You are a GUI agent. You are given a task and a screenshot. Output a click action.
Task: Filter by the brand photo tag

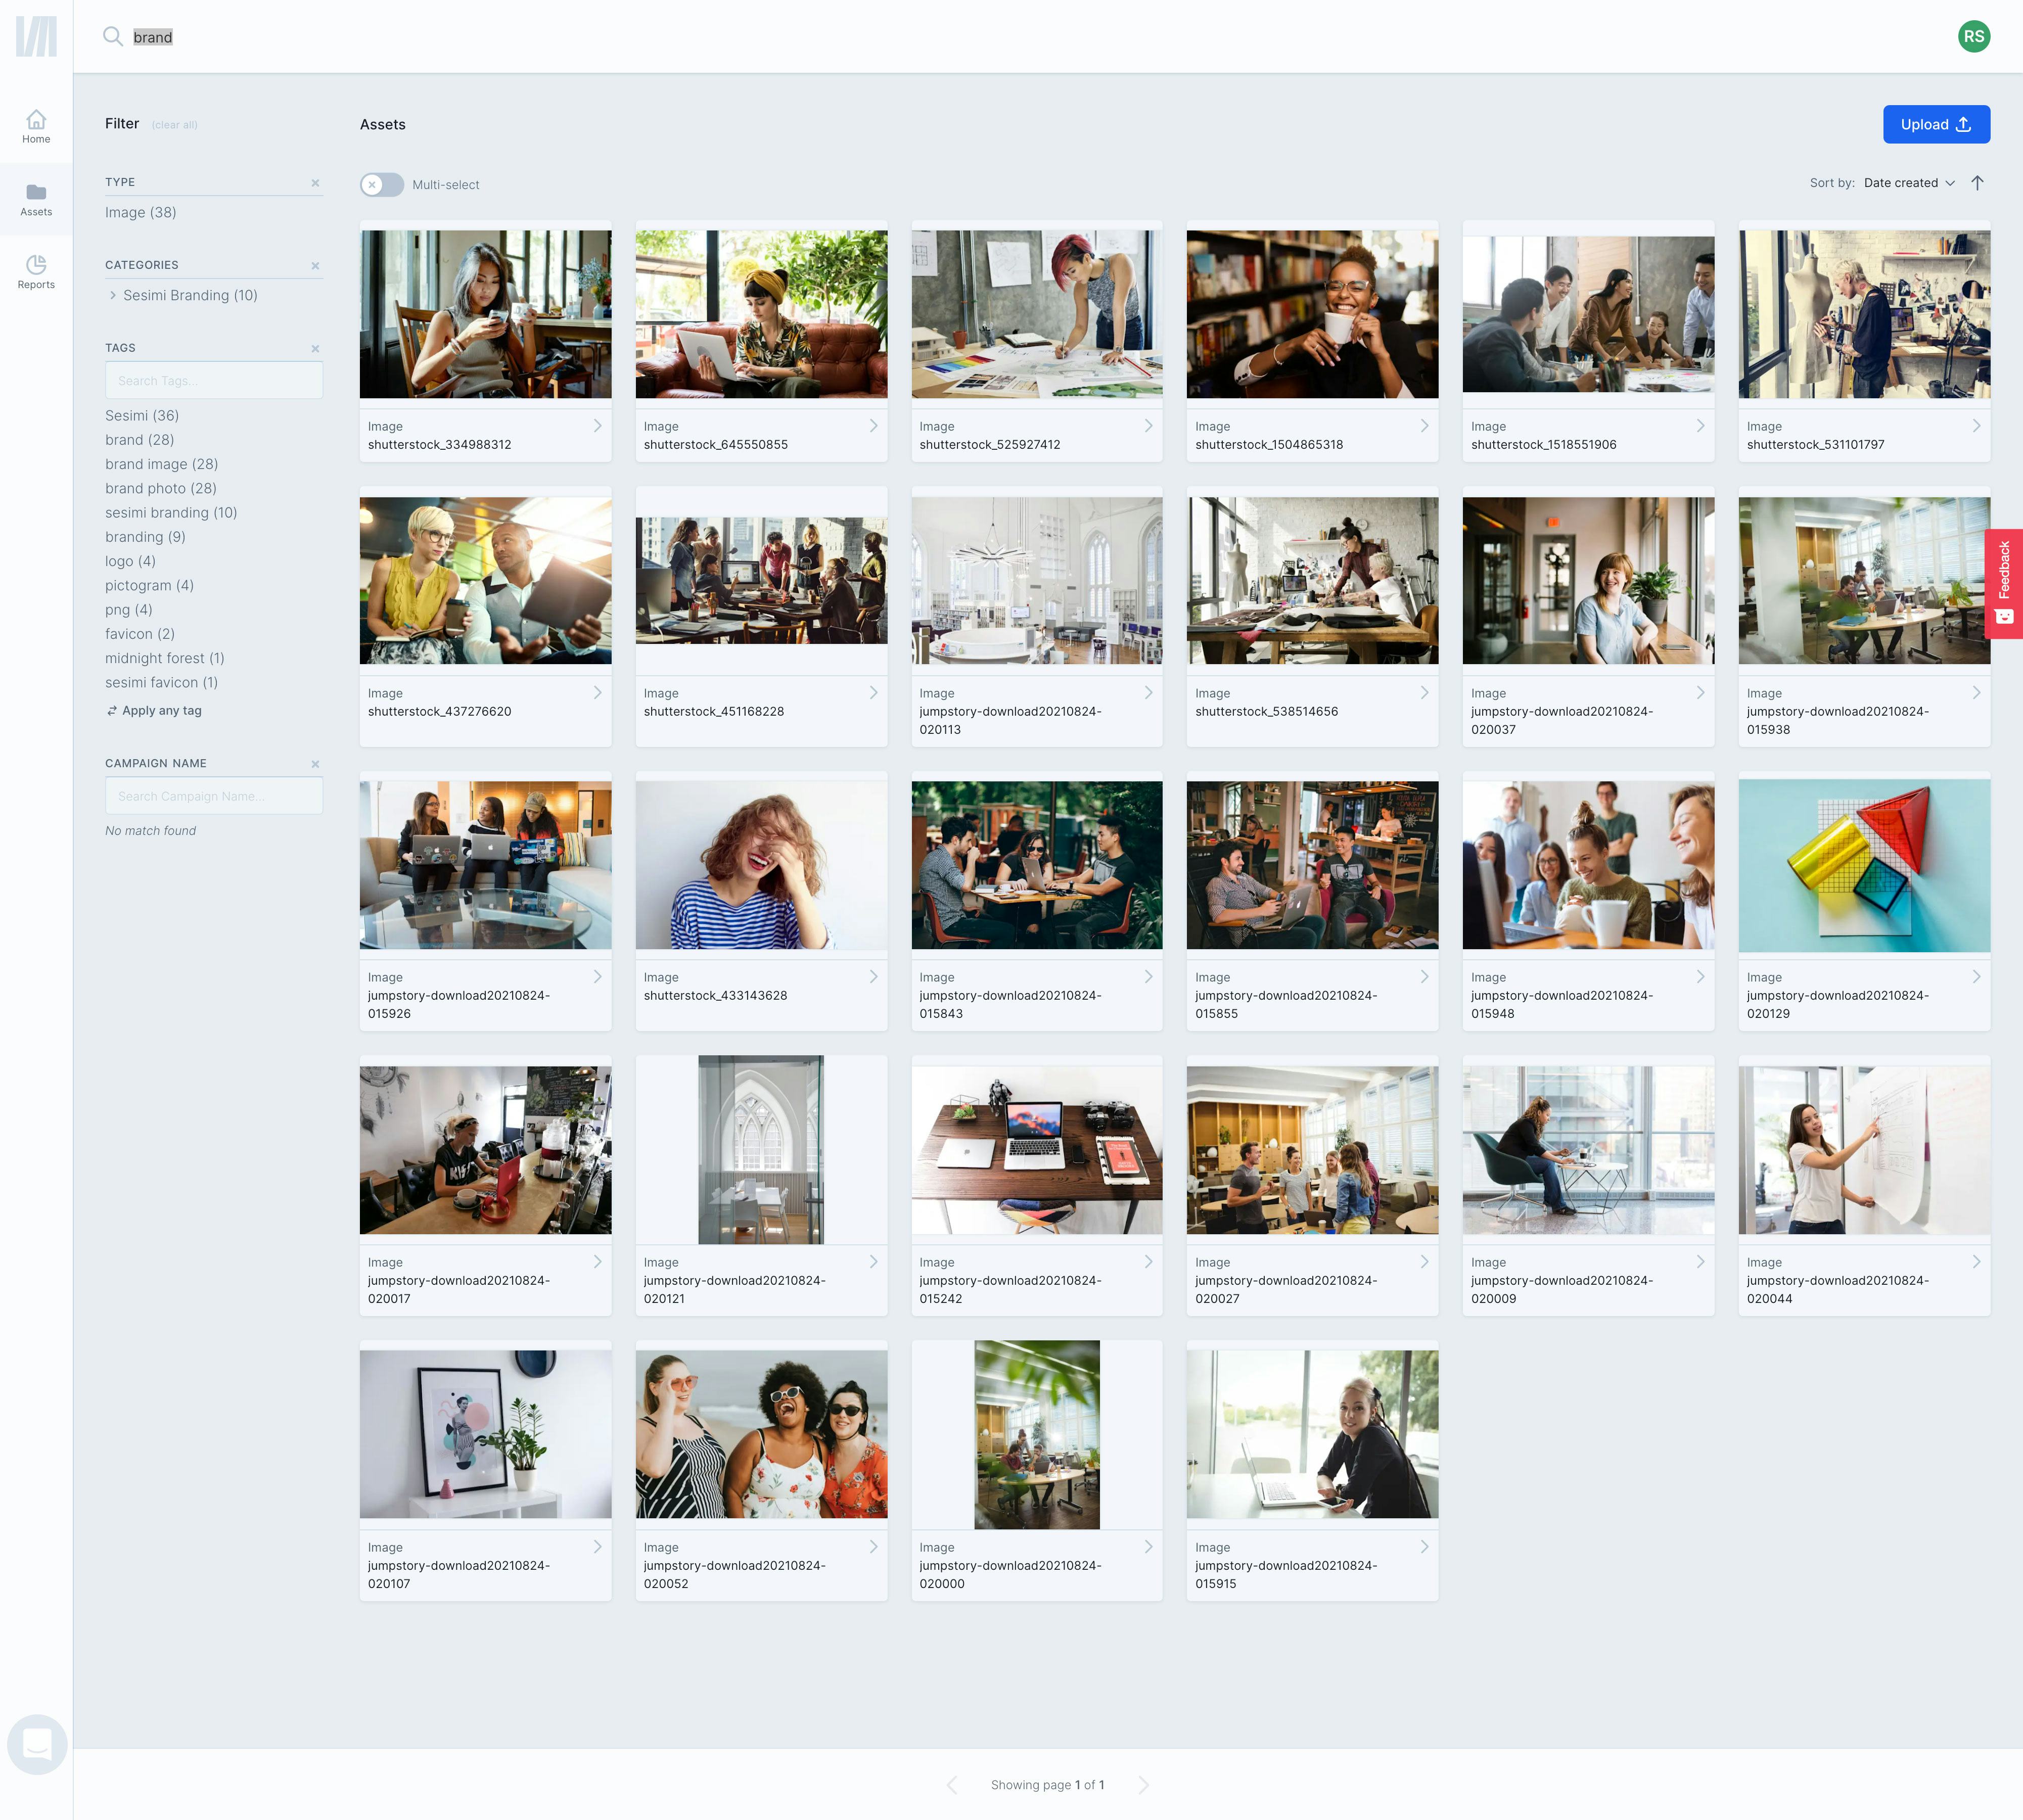[x=160, y=488]
